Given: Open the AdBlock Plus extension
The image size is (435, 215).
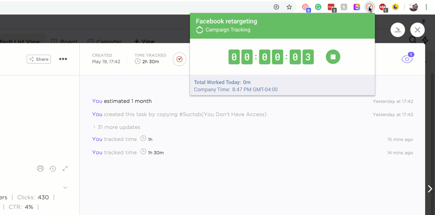Looking at the screenshot, I should tap(383, 7).
